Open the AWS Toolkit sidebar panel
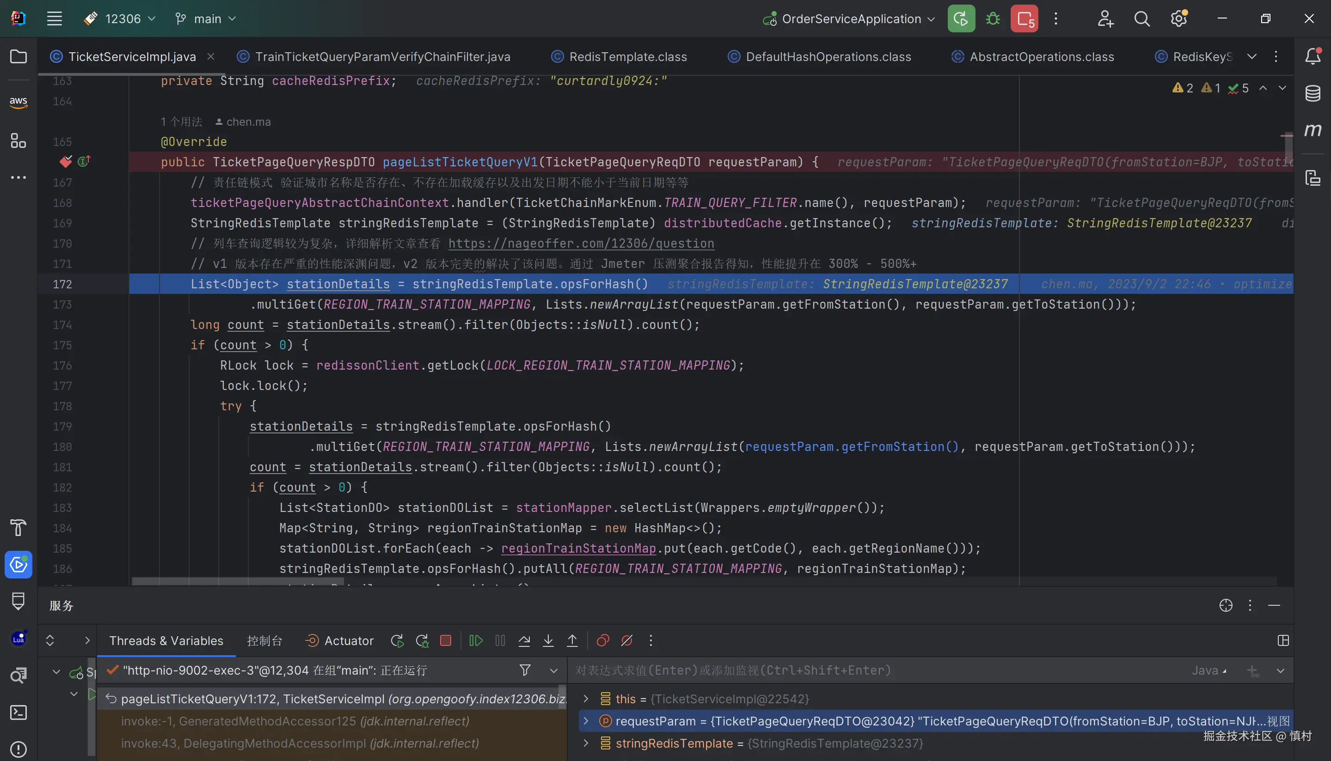Image resolution: width=1331 pixels, height=761 pixels. pos(18,102)
